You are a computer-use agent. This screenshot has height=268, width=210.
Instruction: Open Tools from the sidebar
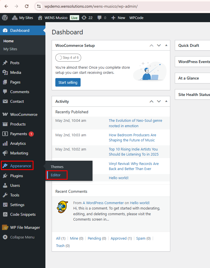(23, 195)
